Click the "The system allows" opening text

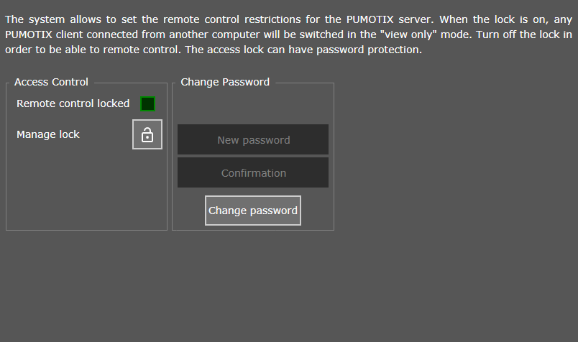pos(52,19)
